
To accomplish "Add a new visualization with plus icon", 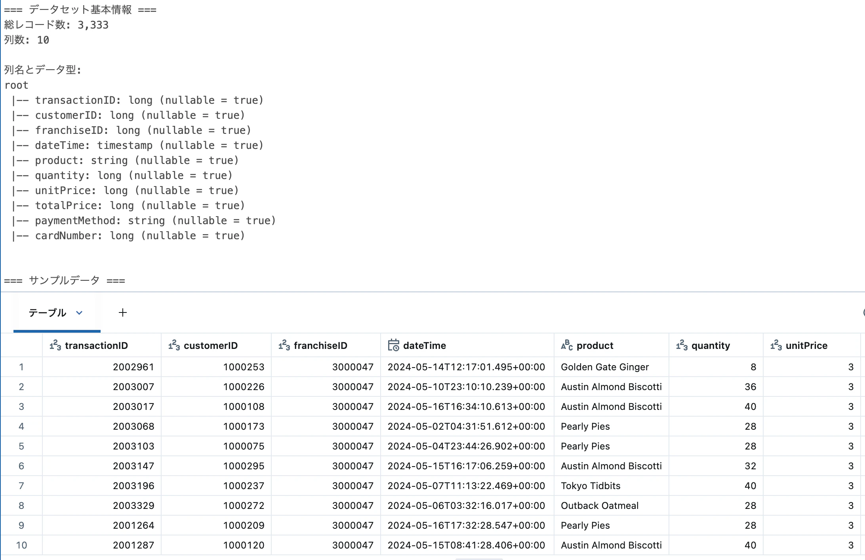I will (123, 312).
